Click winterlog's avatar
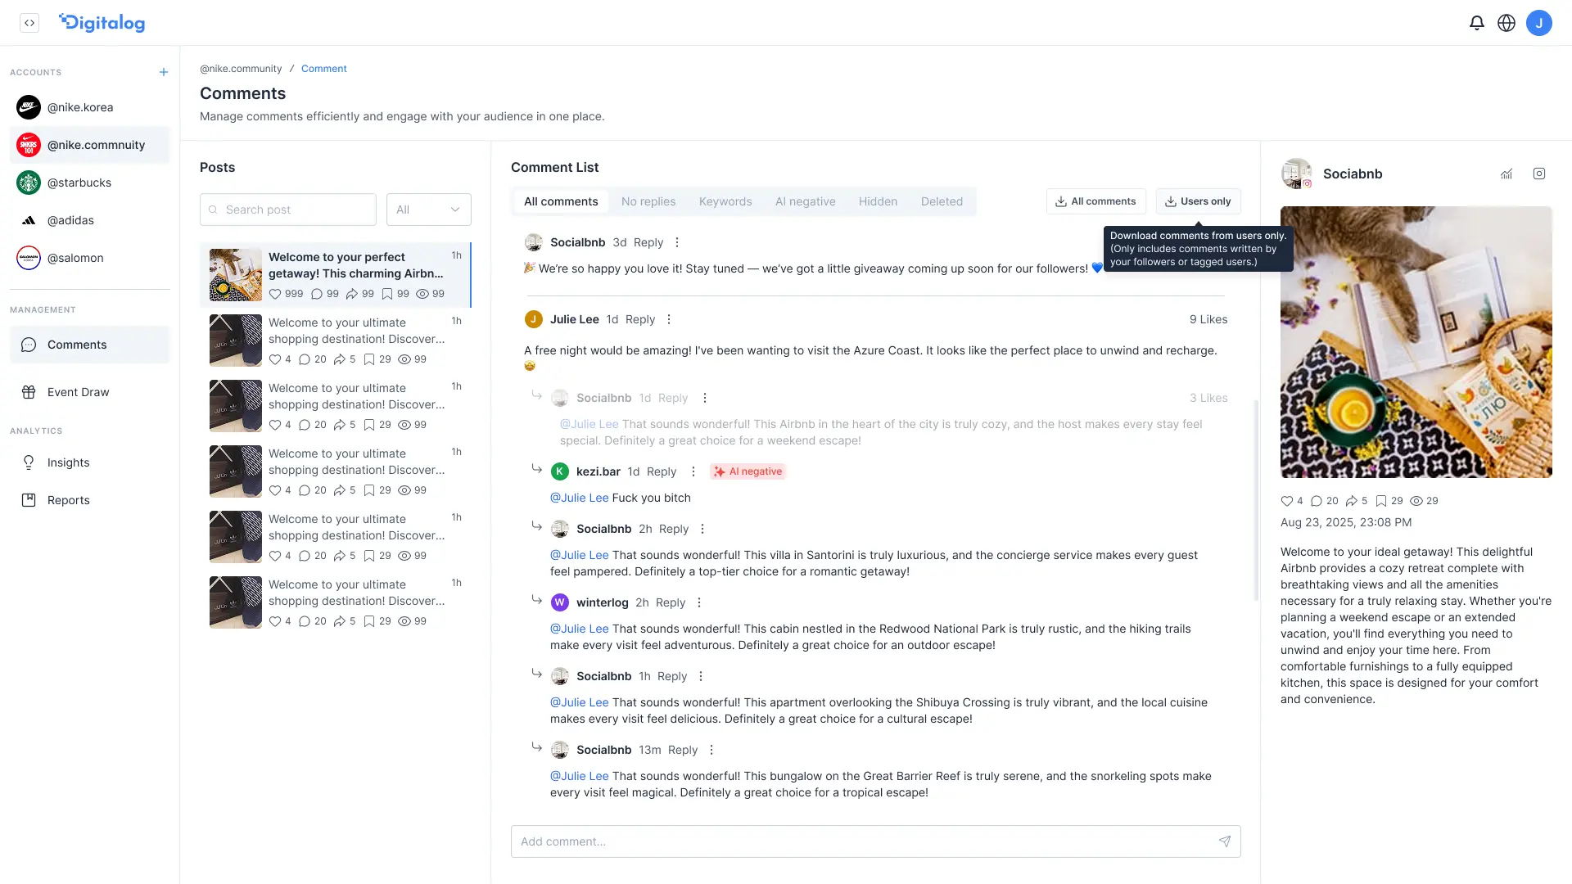Image resolution: width=1572 pixels, height=884 pixels. tap(559, 602)
